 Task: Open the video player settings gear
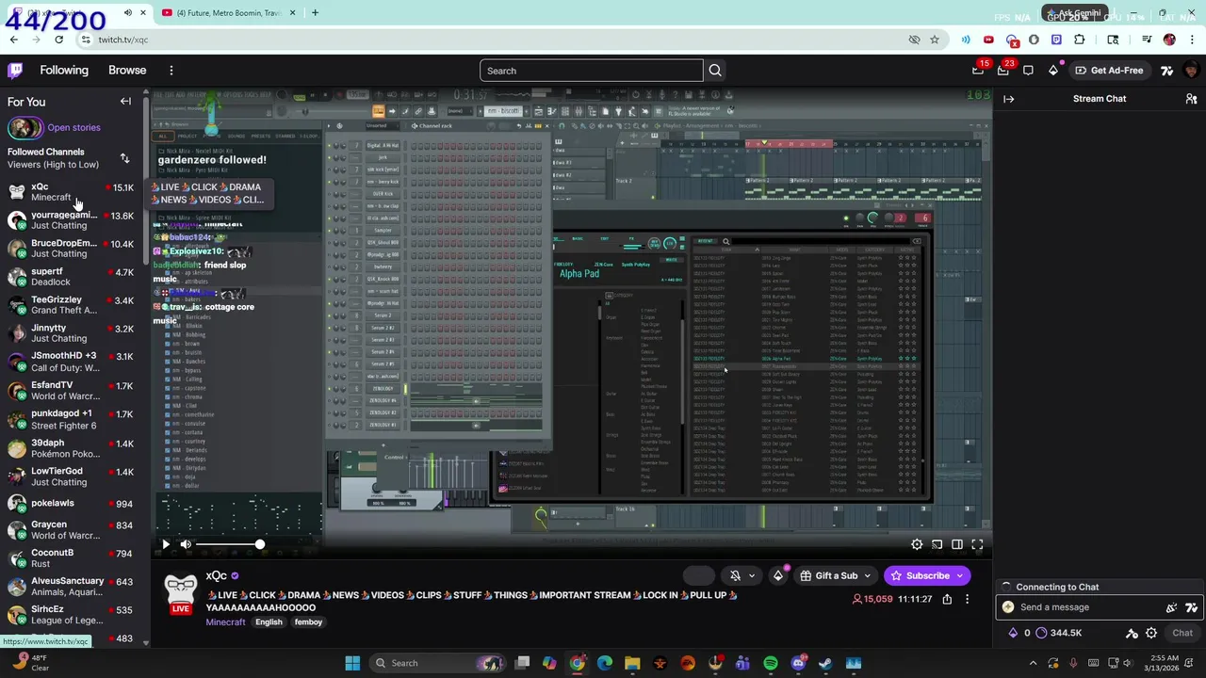(917, 544)
